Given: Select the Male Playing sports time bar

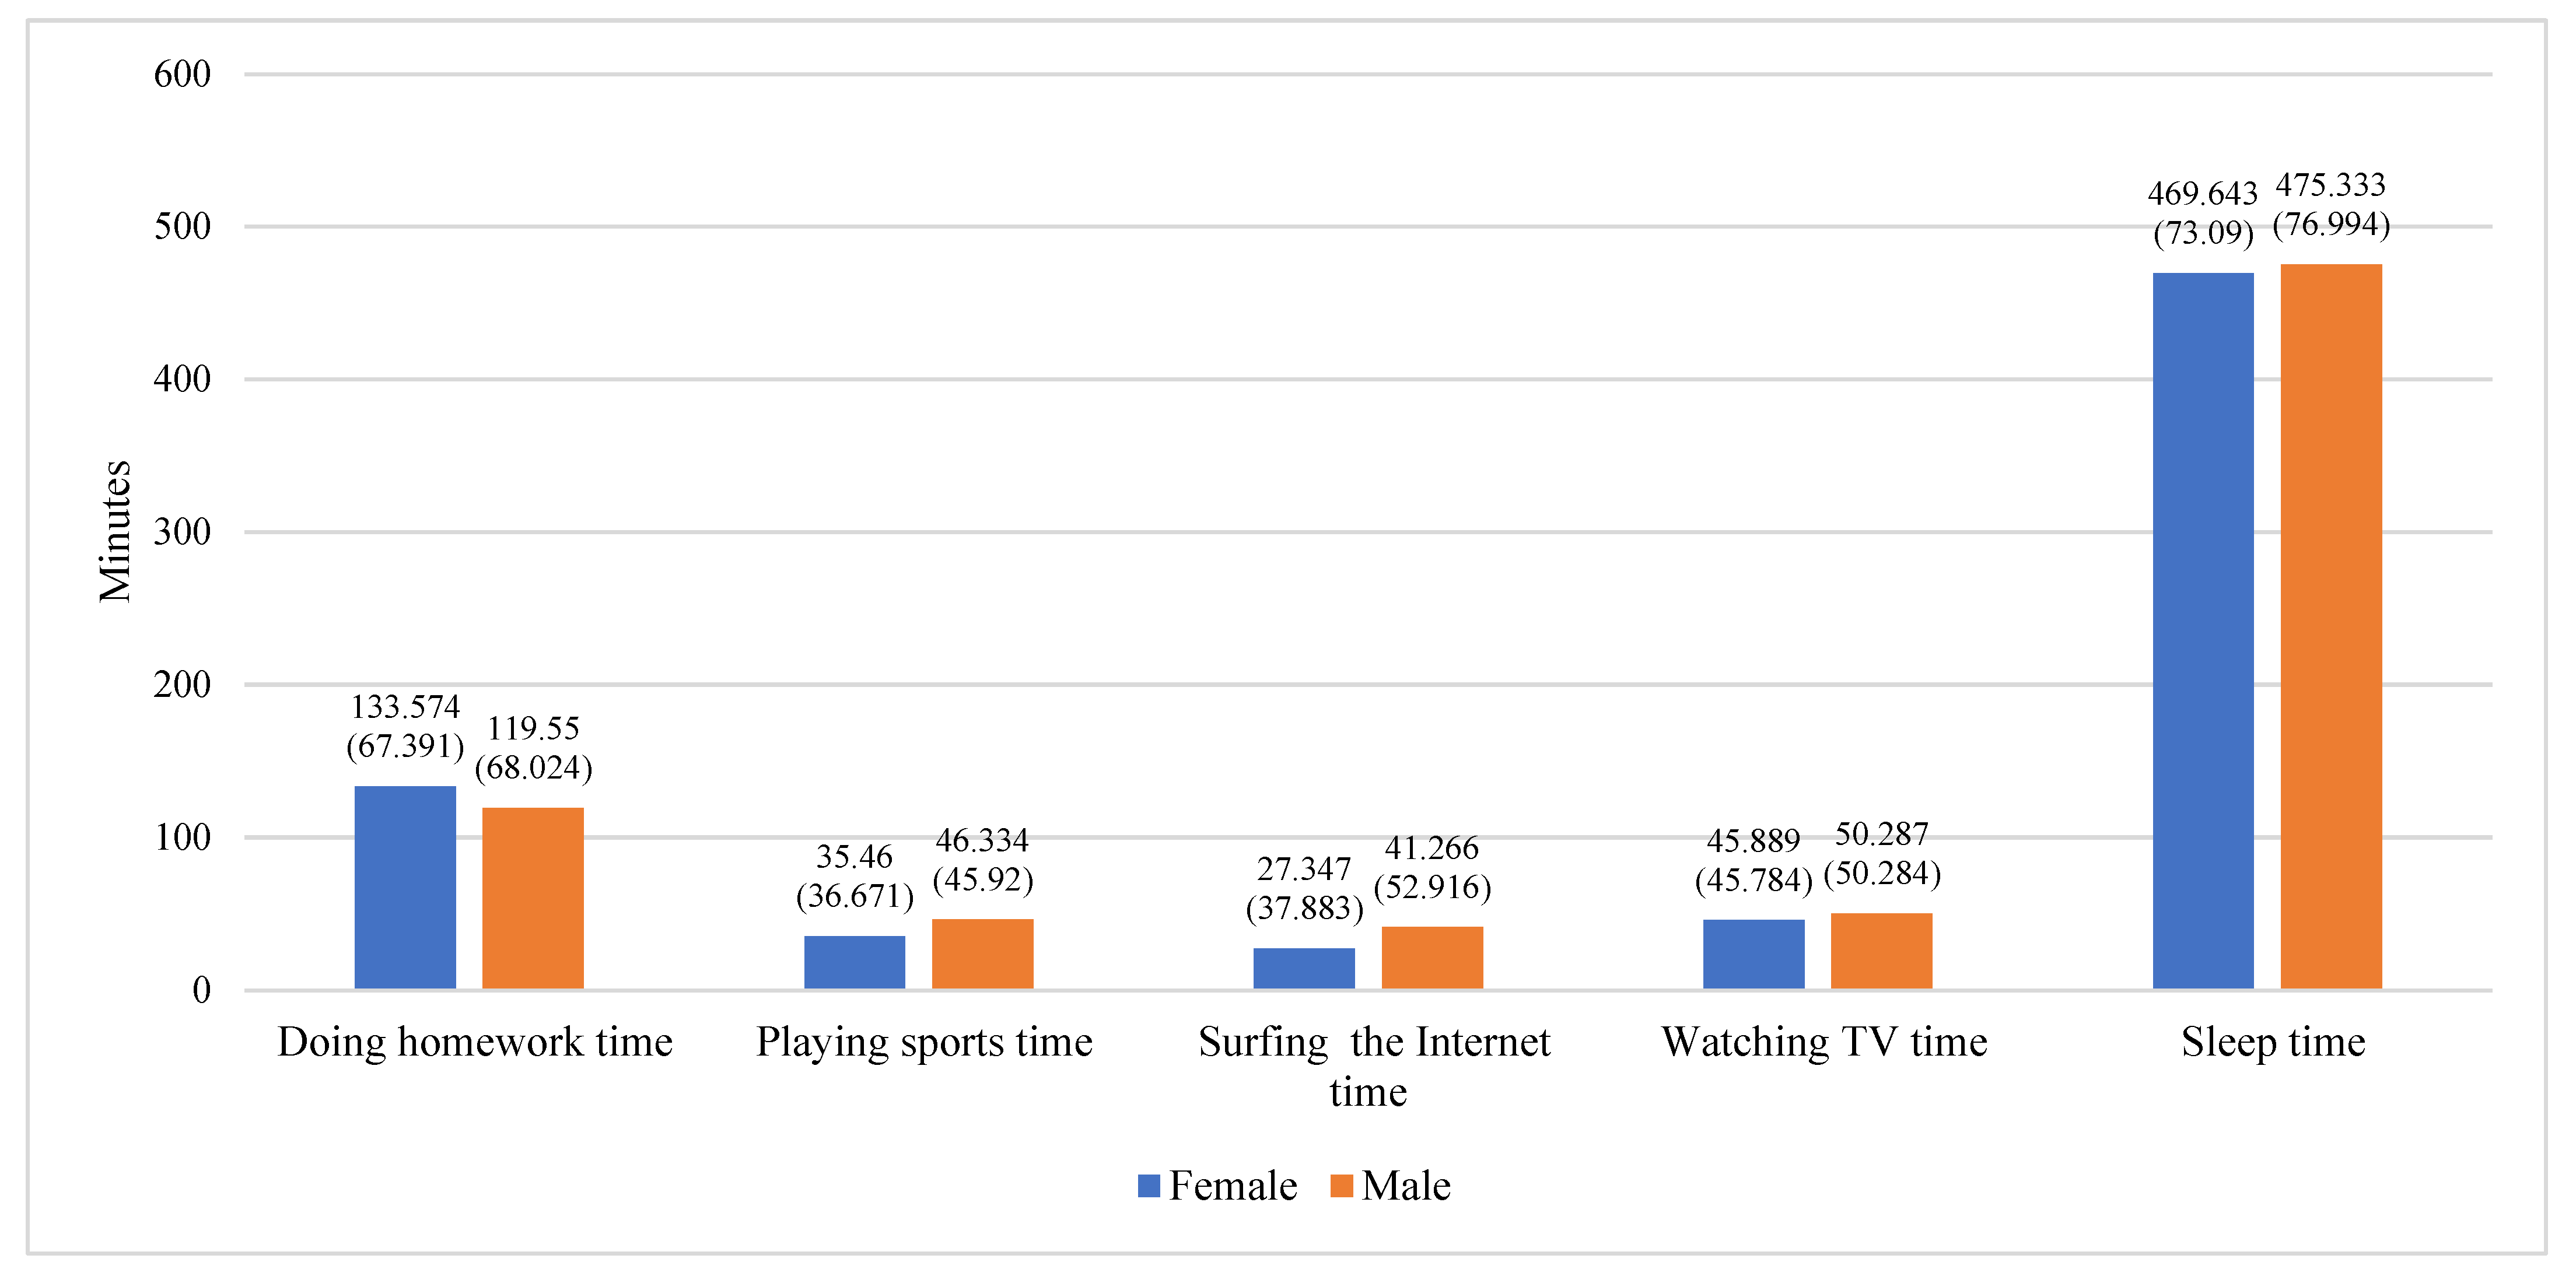Looking at the screenshot, I should [x=982, y=954].
